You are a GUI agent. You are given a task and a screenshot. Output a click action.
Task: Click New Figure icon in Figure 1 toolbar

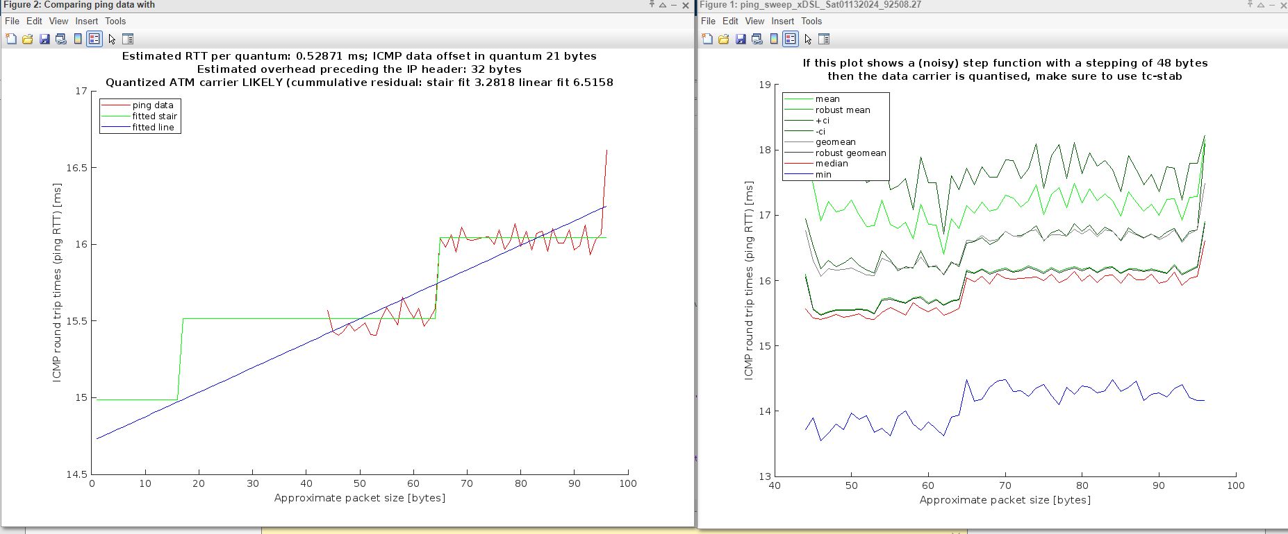tap(707, 39)
